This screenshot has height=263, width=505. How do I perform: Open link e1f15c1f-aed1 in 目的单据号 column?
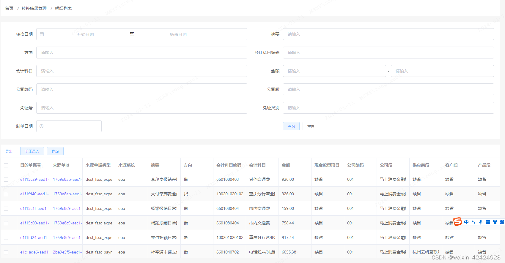click(34, 208)
